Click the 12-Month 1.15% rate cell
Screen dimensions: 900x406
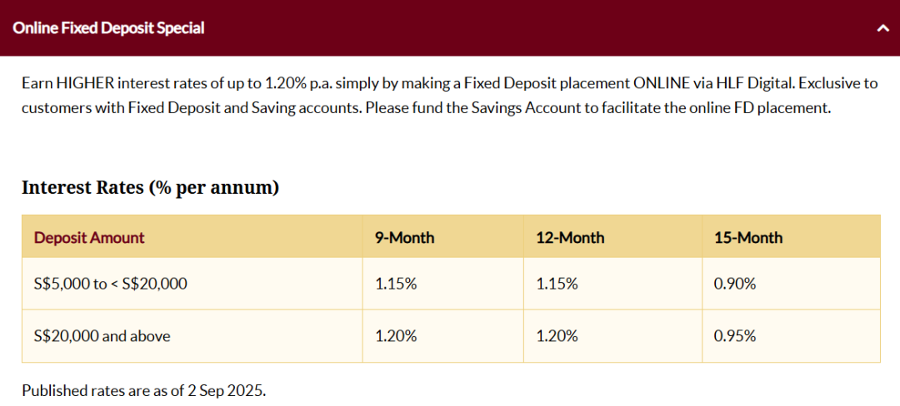click(x=557, y=284)
